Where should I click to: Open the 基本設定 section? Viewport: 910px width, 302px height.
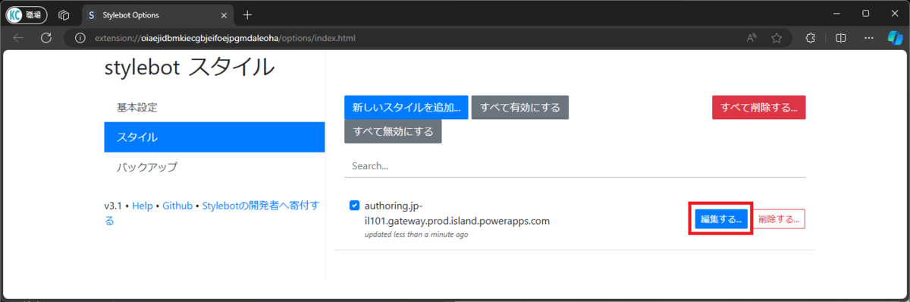point(215,108)
